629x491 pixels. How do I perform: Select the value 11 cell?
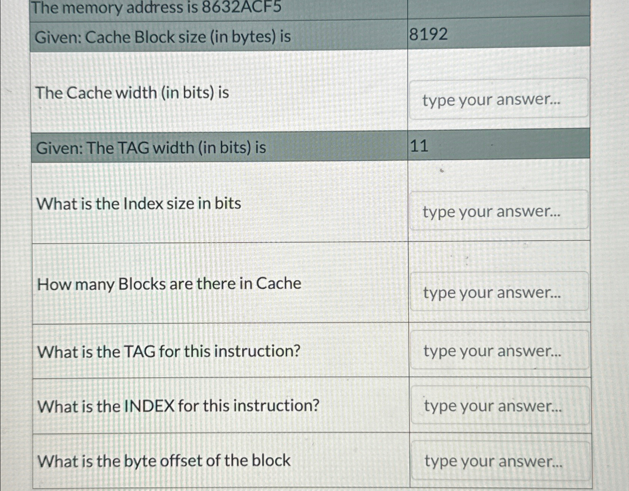(x=421, y=147)
